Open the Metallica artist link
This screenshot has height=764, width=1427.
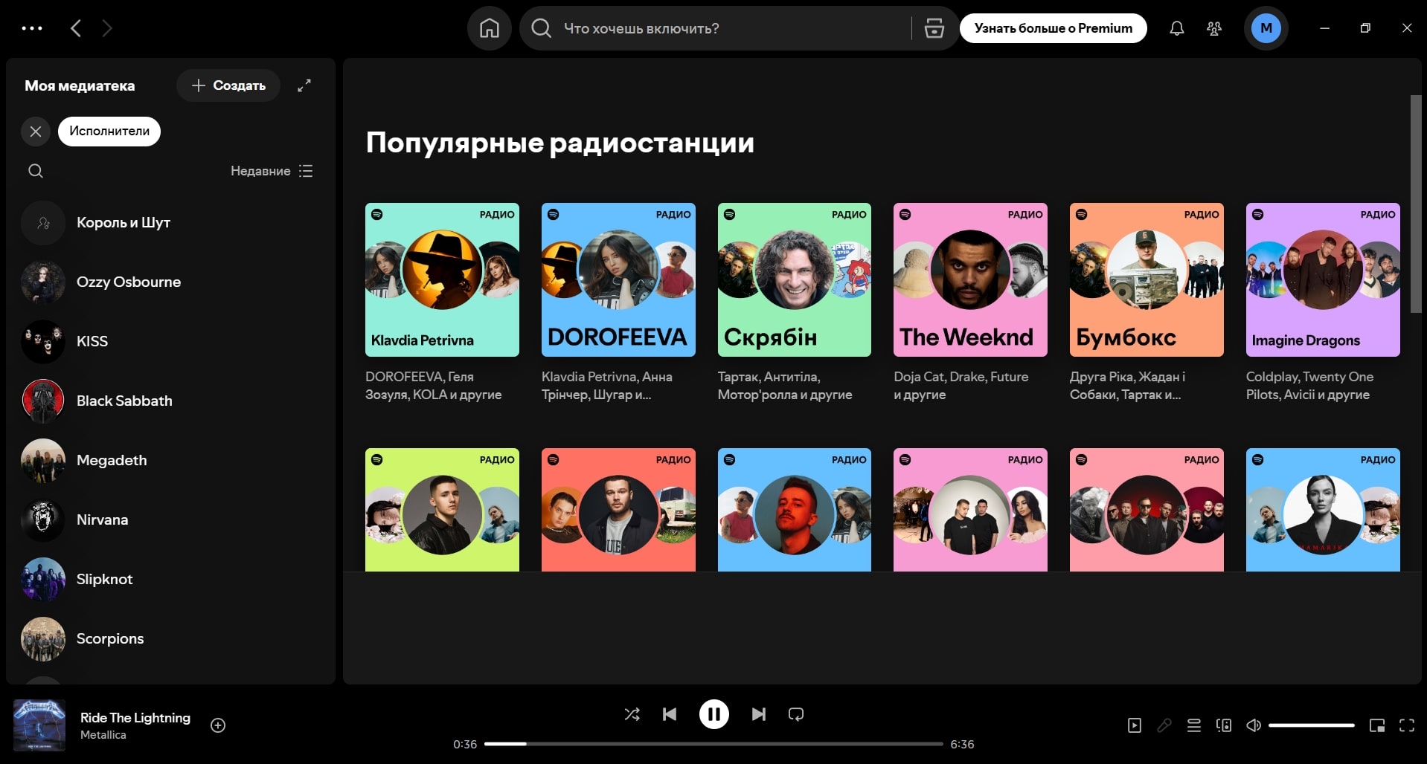103,735
